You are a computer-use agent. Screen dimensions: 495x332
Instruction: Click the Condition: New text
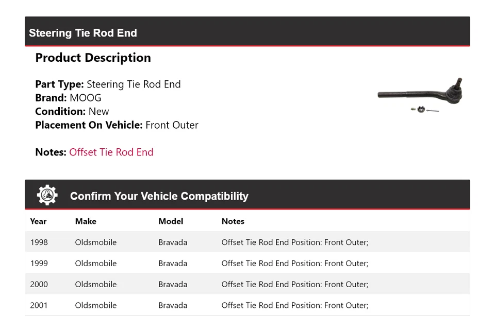[x=72, y=112]
